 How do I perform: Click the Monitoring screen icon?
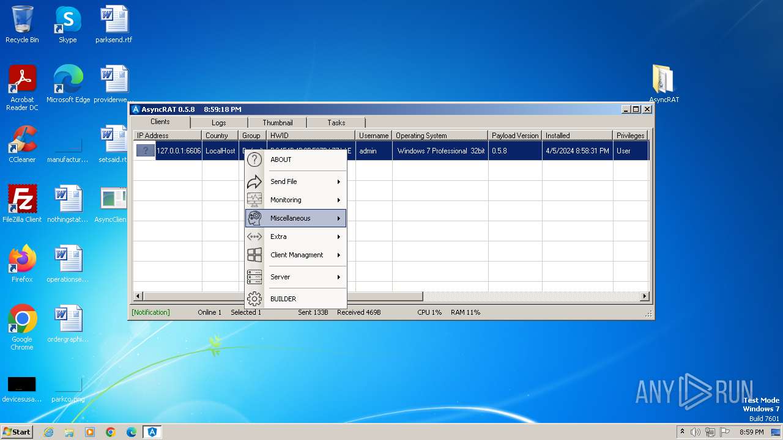(254, 200)
